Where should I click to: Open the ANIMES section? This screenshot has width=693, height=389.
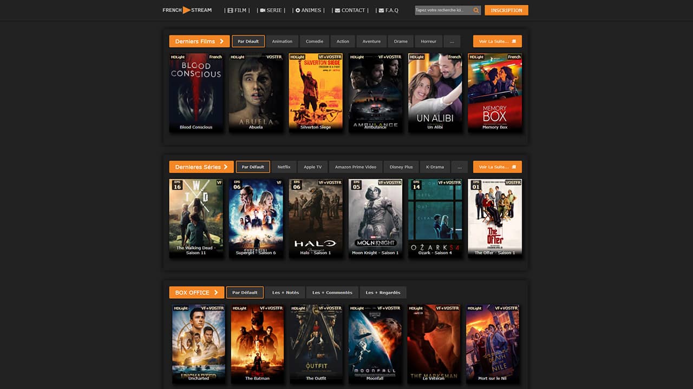point(309,10)
